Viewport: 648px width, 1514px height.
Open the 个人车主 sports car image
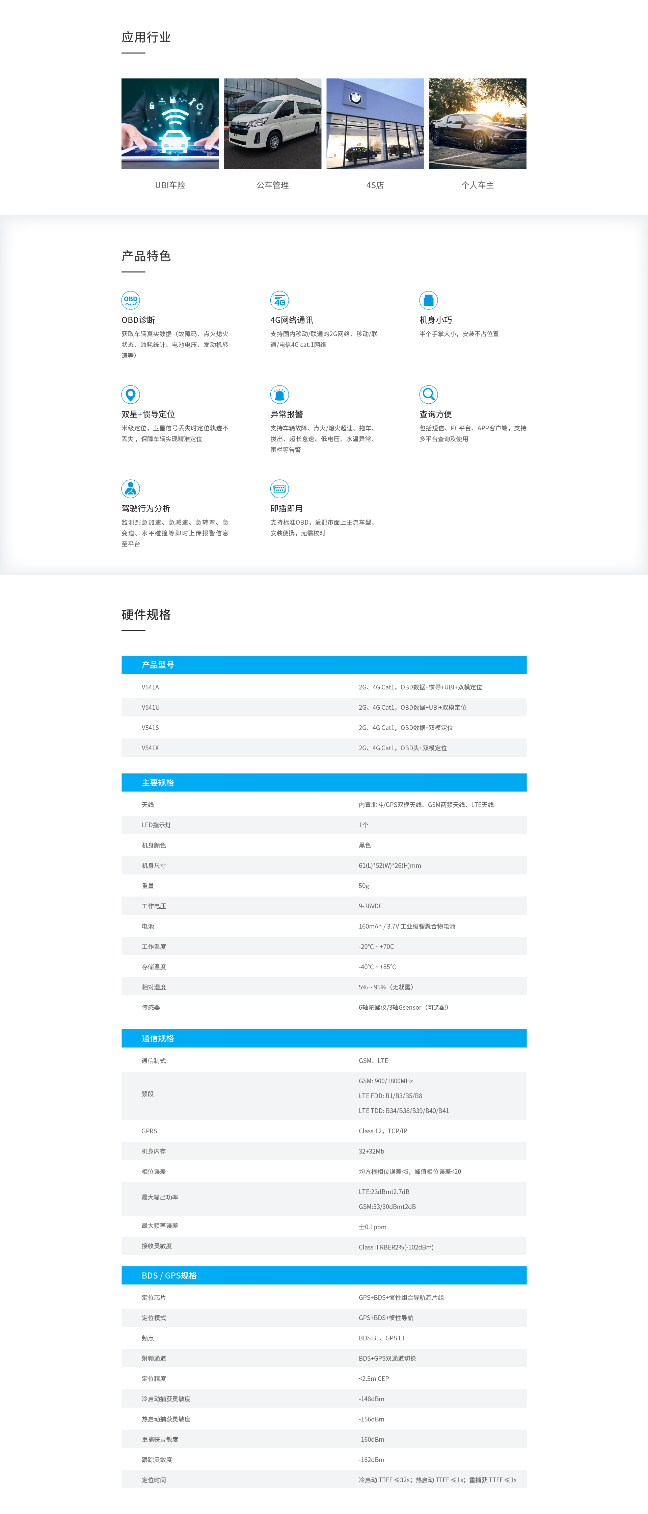tap(478, 124)
